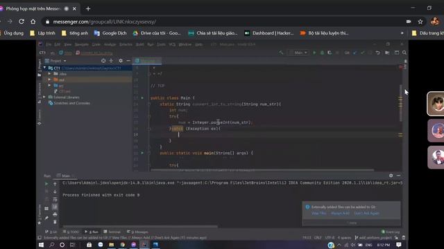
Task: Click the Build project hammer icon
Action: point(281,53)
